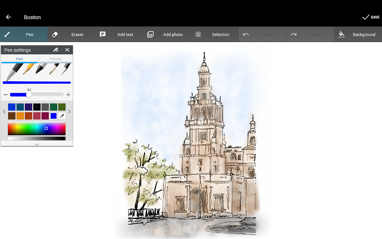Viewport: 382px width, 239px height.
Task: Switch to the Pen tab in settings
Action: pyautogui.click(x=19, y=59)
